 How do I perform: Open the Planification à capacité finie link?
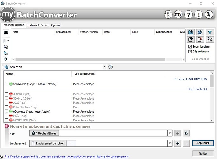(66, 156)
